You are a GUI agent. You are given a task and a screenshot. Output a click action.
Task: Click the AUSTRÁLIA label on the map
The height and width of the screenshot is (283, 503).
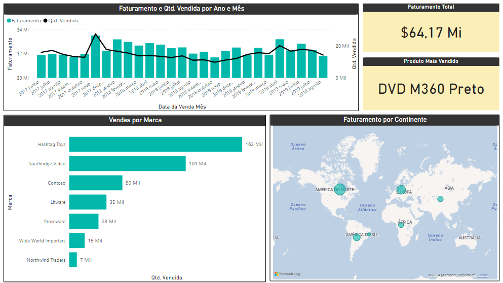click(x=470, y=238)
